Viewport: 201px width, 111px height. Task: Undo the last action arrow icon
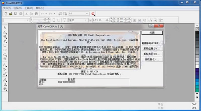pyautogui.click(x=42, y=14)
